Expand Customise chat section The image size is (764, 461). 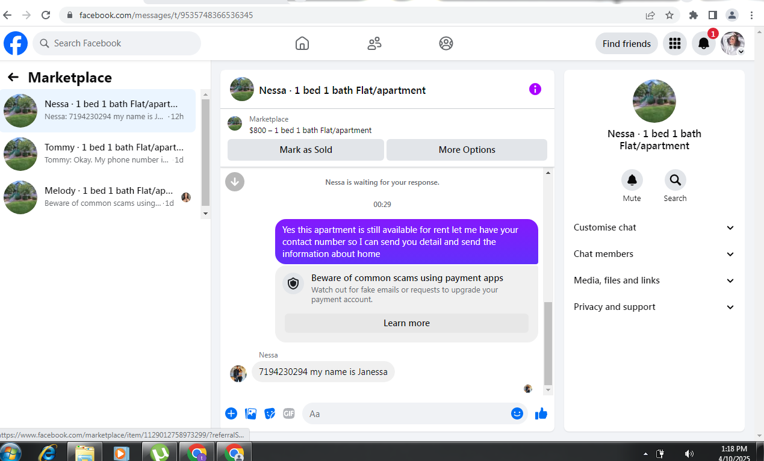point(654,227)
